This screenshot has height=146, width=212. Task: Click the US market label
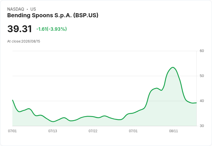33,9
